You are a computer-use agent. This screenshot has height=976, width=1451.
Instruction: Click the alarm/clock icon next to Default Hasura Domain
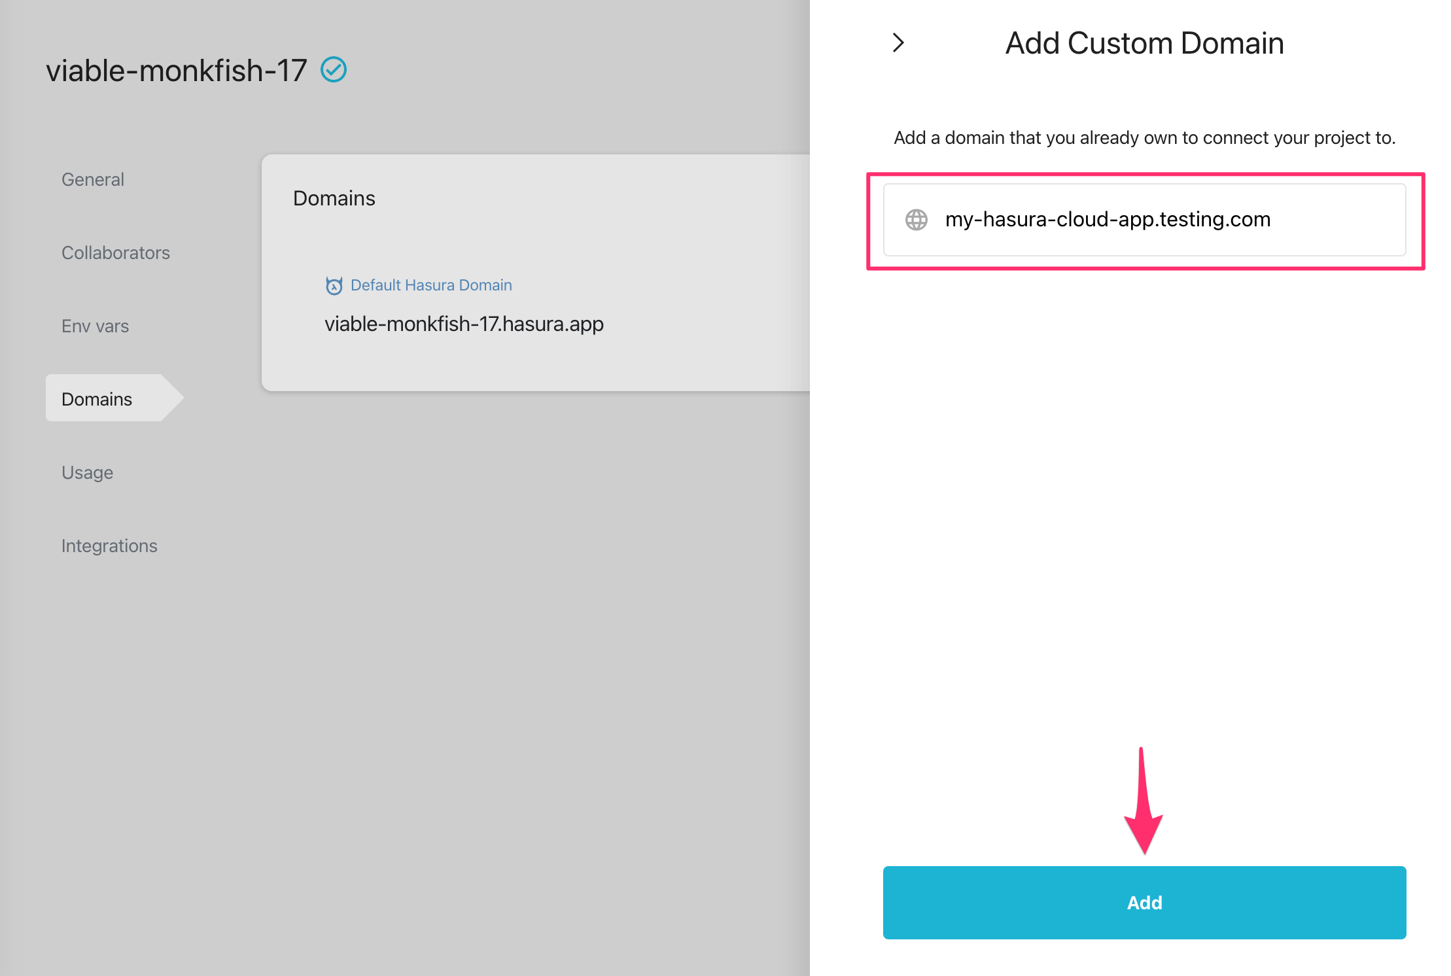pos(334,285)
